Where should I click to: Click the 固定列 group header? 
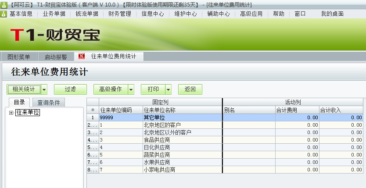point(160,102)
